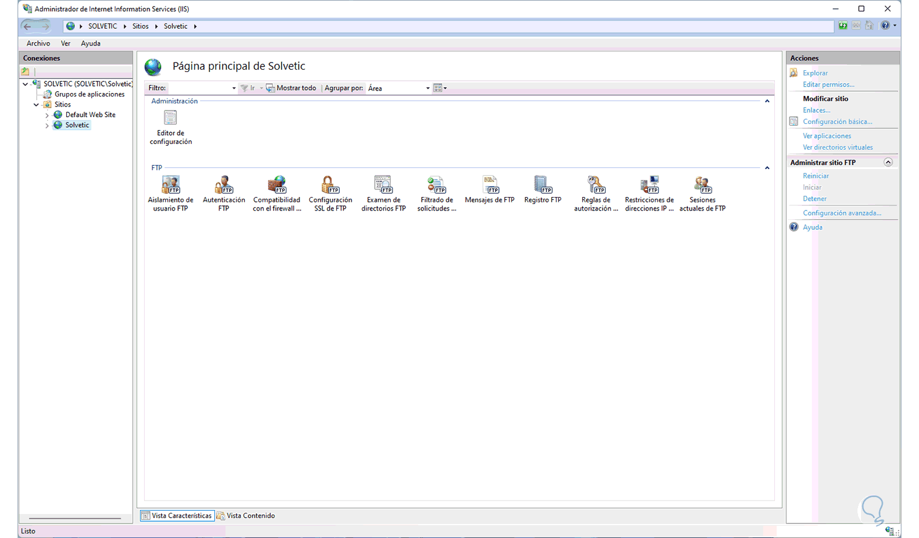Image resolution: width=919 pixels, height=538 pixels.
Task: Click the refresh page icon in address bar
Action: [843, 26]
